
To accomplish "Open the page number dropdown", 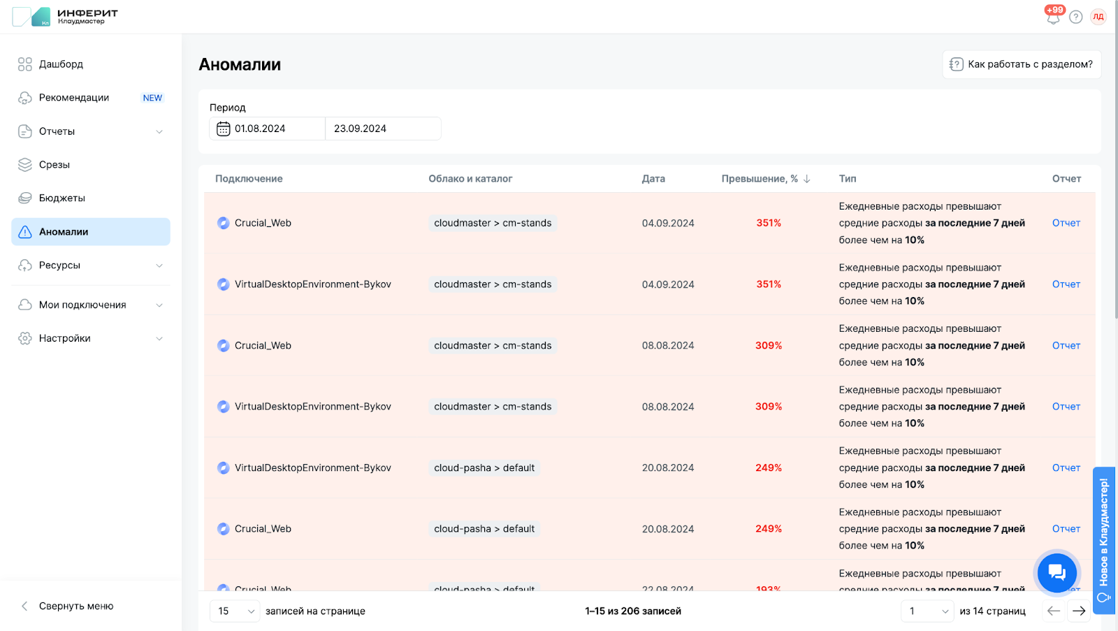I will tap(927, 611).
